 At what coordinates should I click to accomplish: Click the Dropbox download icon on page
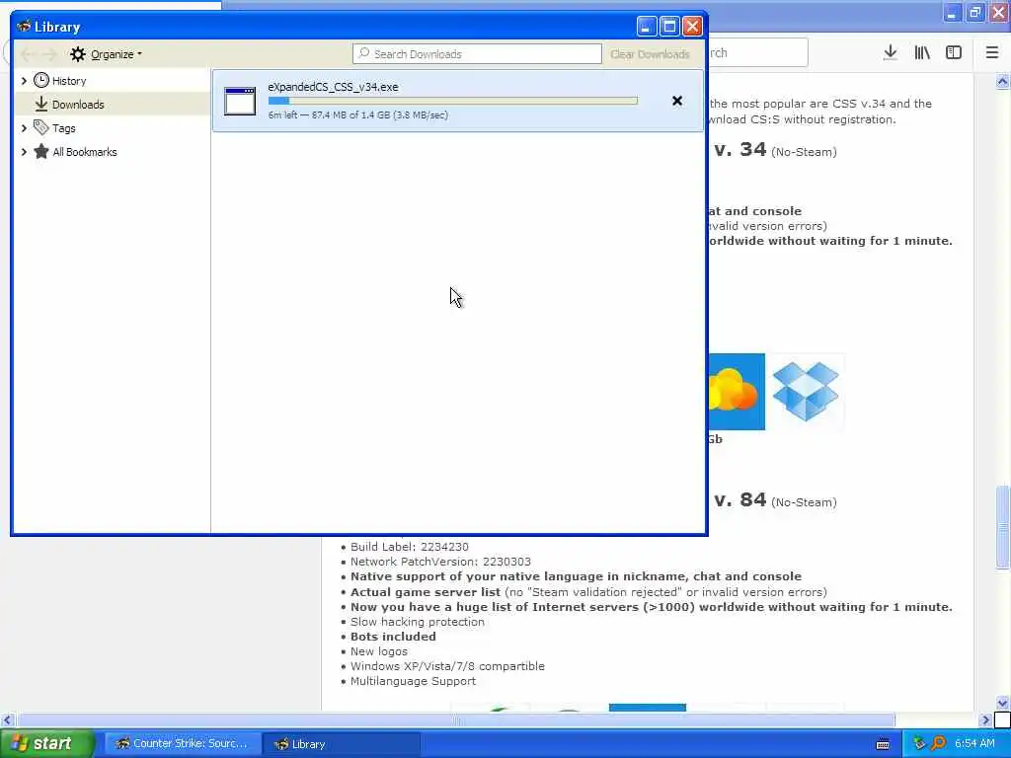point(806,391)
